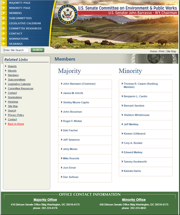This screenshot has width=180, height=215.
Task: Open Hearings in the top navigation
Action: click(16, 44)
